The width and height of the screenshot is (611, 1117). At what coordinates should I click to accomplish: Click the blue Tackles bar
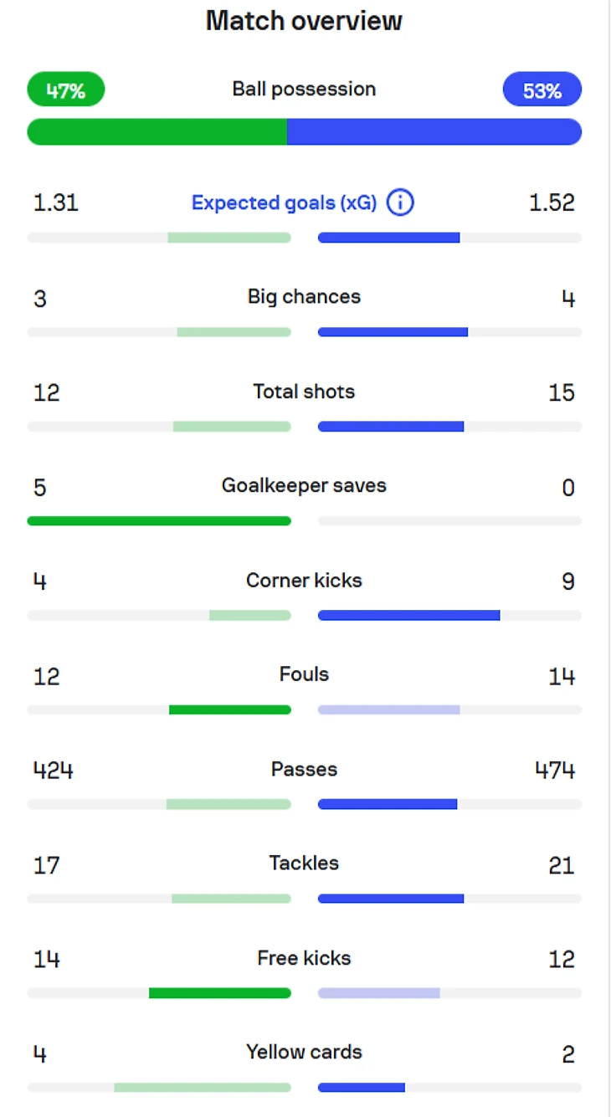391,899
